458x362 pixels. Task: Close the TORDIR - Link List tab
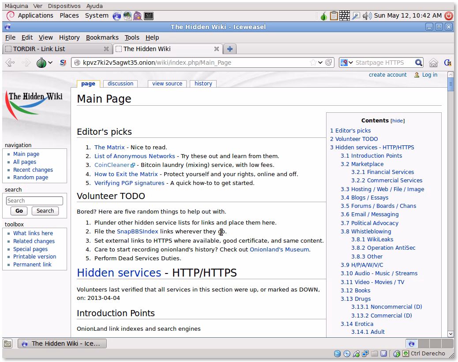(106, 49)
